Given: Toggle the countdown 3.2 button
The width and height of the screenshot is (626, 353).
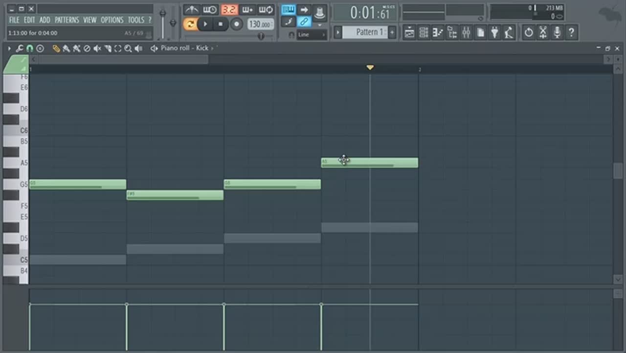Looking at the screenshot, I should (x=228, y=10).
